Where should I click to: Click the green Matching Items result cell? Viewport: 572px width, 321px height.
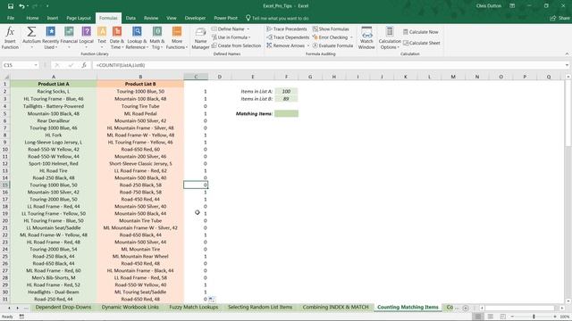286,113
